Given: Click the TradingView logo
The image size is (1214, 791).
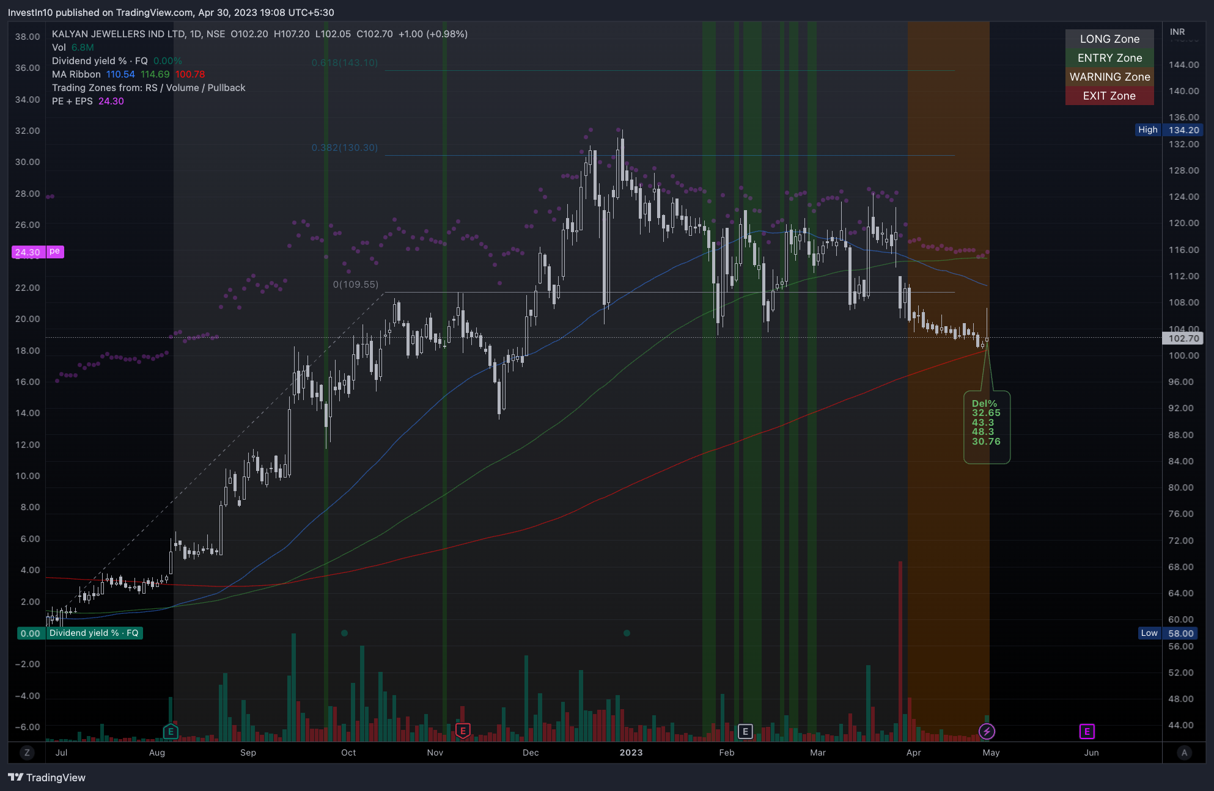Looking at the screenshot, I should pos(47,778).
